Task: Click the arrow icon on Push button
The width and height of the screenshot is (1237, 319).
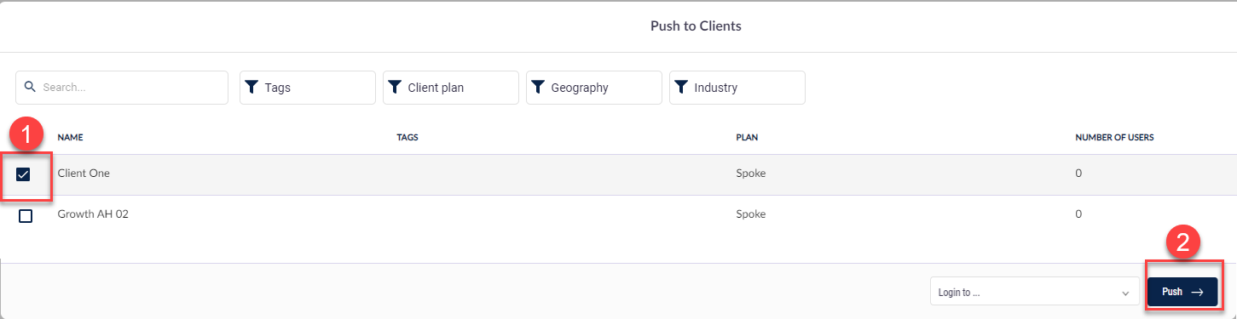Action: click(1197, 292)
